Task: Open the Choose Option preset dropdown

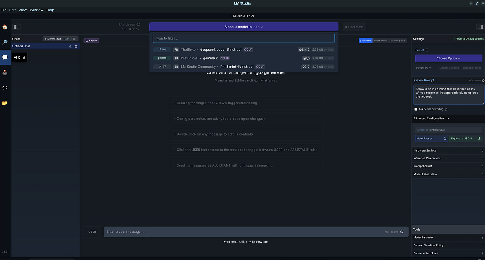Action: pos(449,58)
